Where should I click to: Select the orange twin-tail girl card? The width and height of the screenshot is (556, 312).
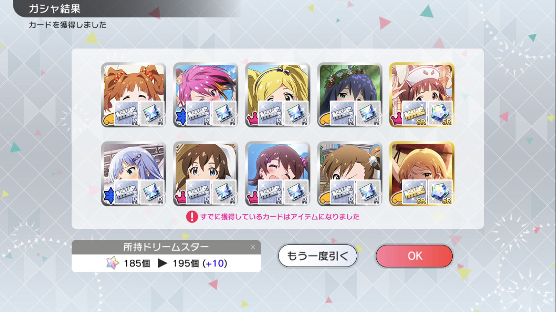pos(134,95)
